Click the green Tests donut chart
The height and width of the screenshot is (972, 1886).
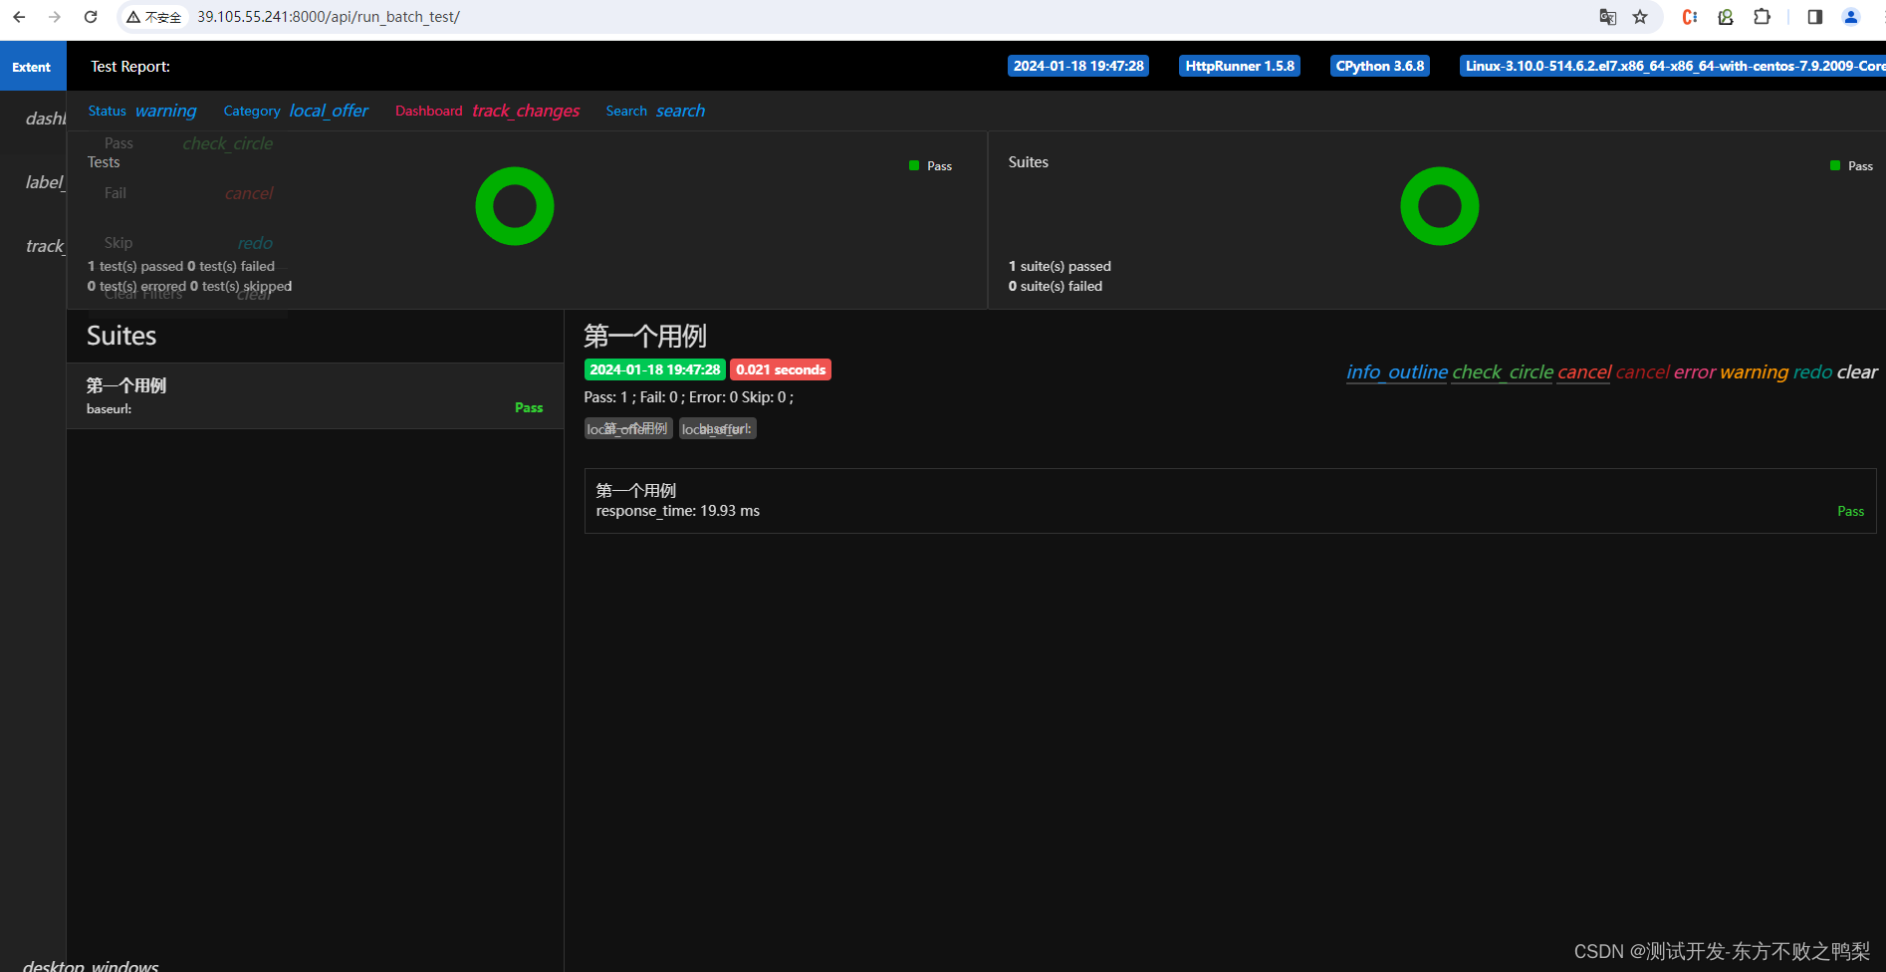(x=514, y=205)
